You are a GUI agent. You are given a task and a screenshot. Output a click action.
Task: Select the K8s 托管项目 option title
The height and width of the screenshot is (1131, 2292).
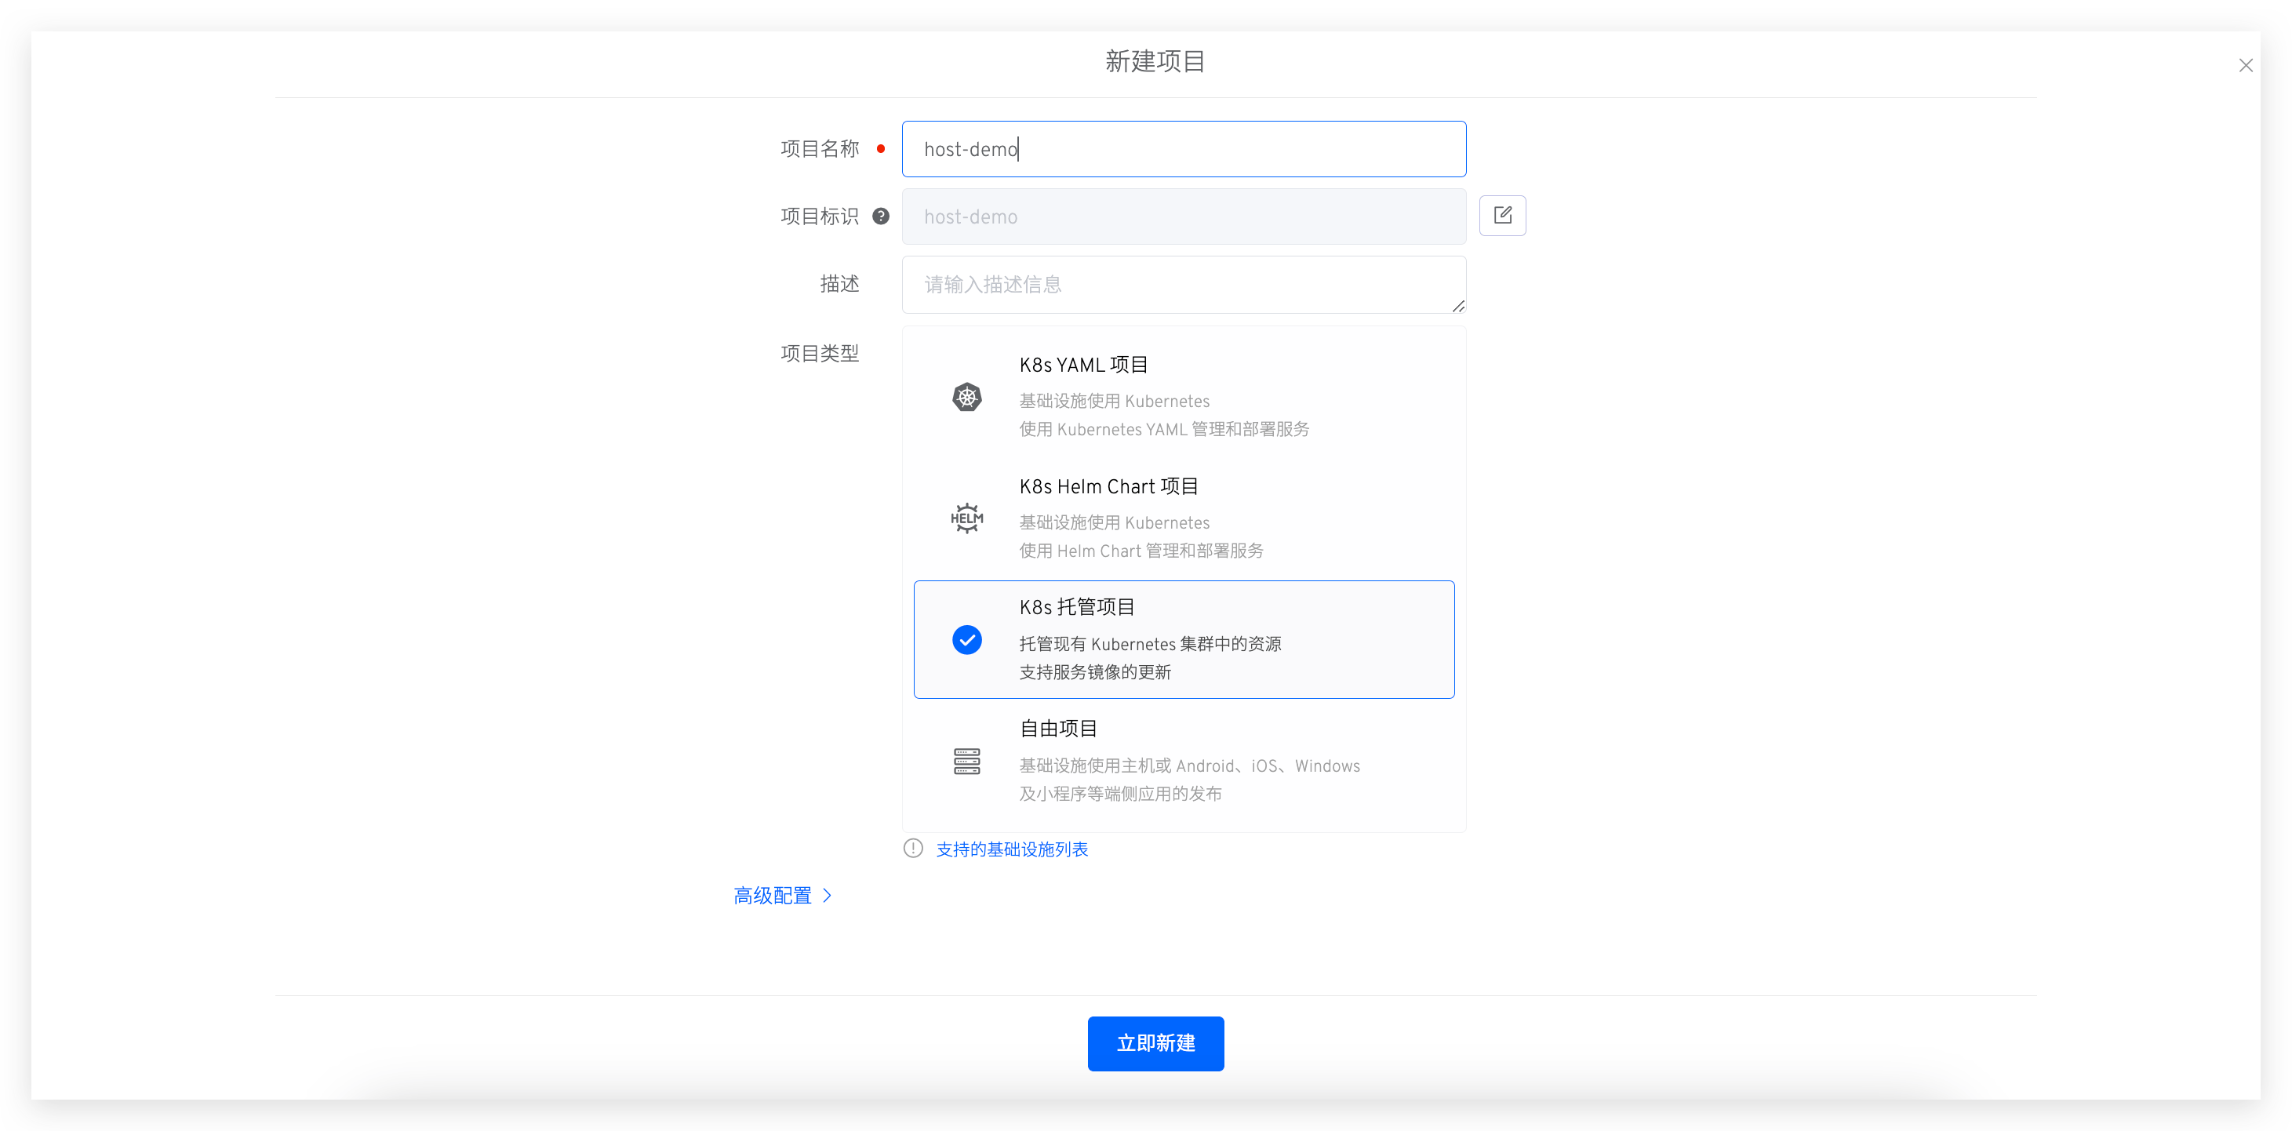click(x=1077, y=607)
